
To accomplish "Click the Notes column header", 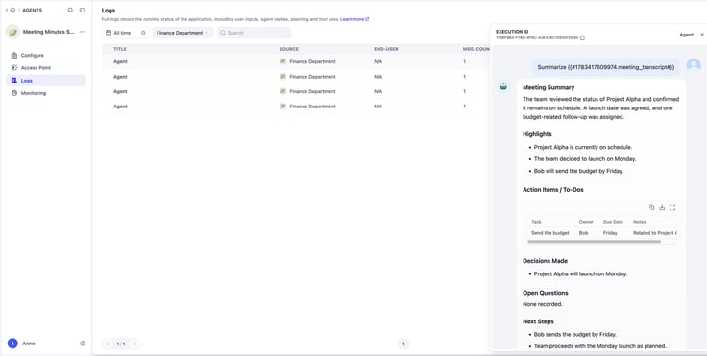I will click(x=640, y=222).
